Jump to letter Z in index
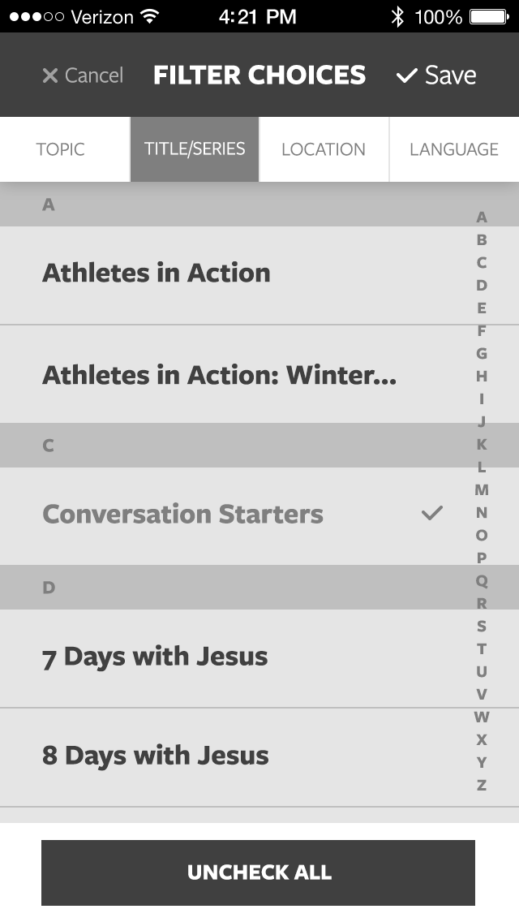This screenshot has width=519, height=922. 482,785
